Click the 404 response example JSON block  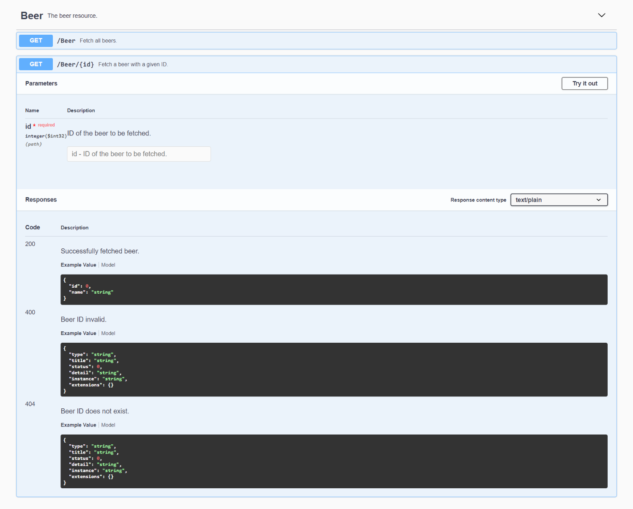[334, 461]
